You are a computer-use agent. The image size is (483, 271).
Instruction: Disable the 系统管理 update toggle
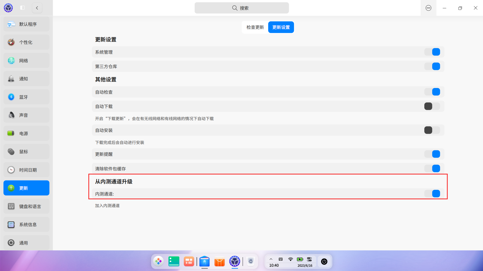(x=432, y=52)
